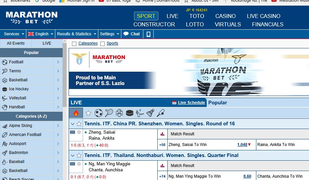The height and width of the screenshot is (180, 309).
Task: Filter live events by volleyball player icon
Action: click(x=140, y=113)
